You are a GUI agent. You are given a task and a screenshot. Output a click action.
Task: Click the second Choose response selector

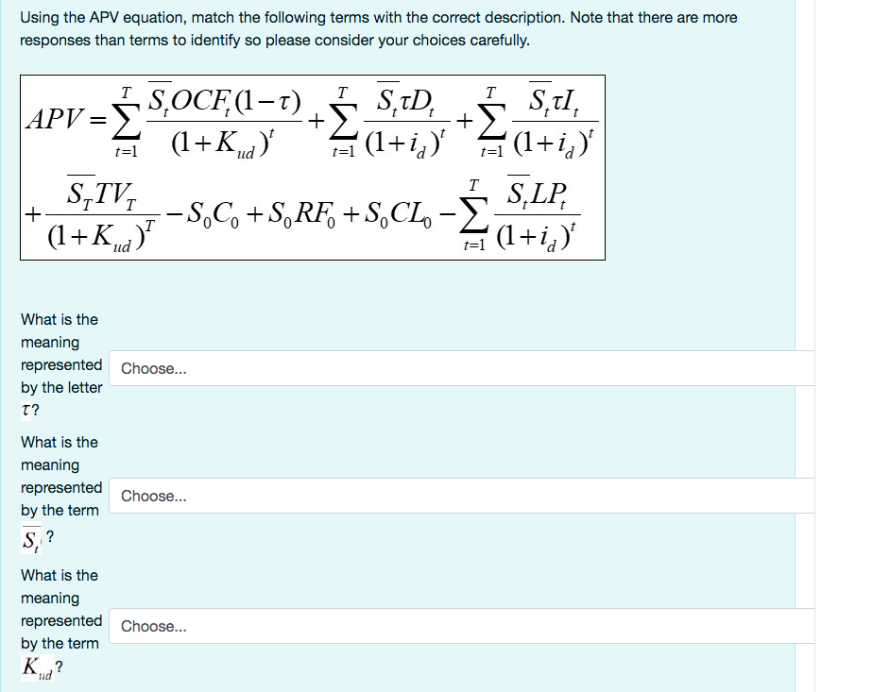click(x=283, y=496)
